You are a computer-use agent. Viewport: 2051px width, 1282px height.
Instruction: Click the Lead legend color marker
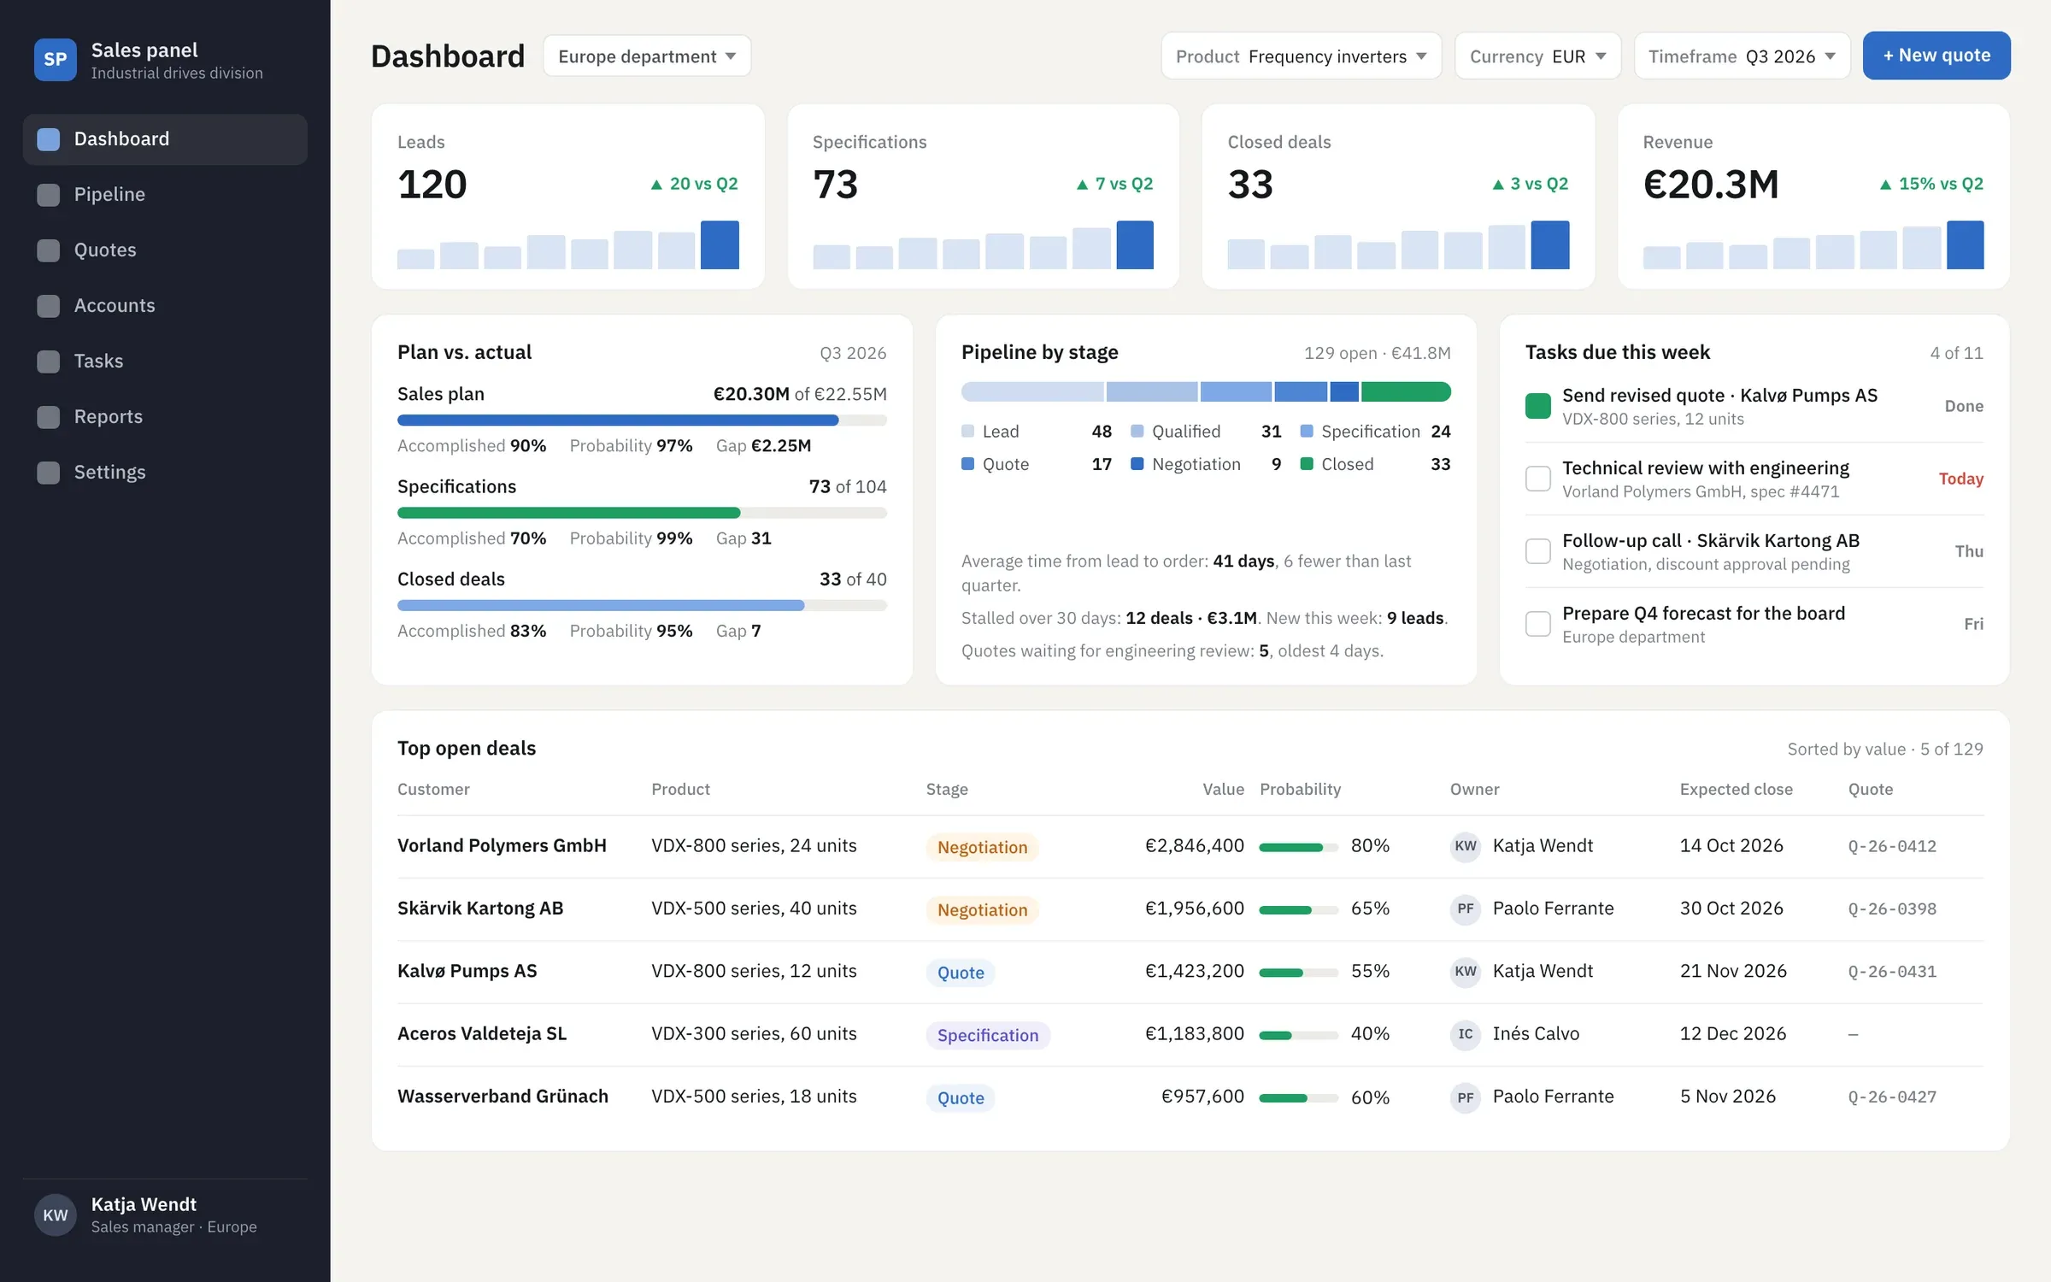(x=967, y=432)
